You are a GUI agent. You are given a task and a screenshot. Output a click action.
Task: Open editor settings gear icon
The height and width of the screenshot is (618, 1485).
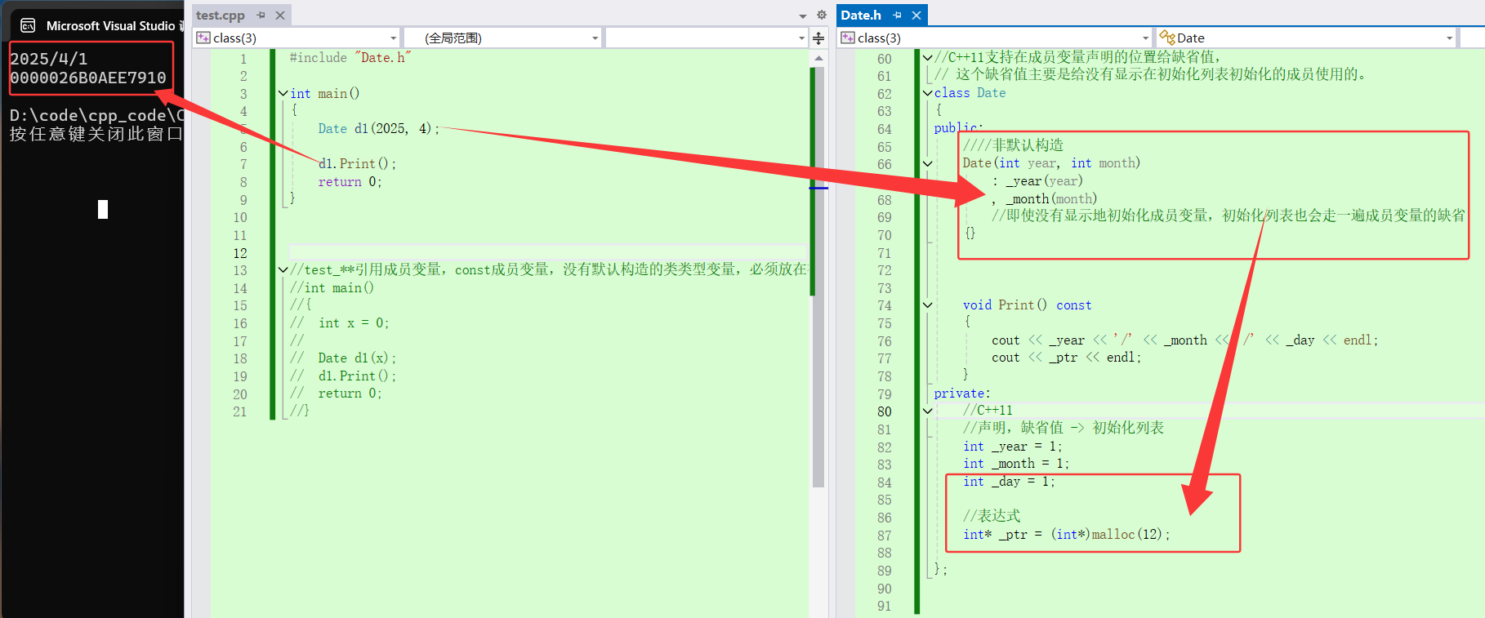pyautogui.click(x=822, y=16)
